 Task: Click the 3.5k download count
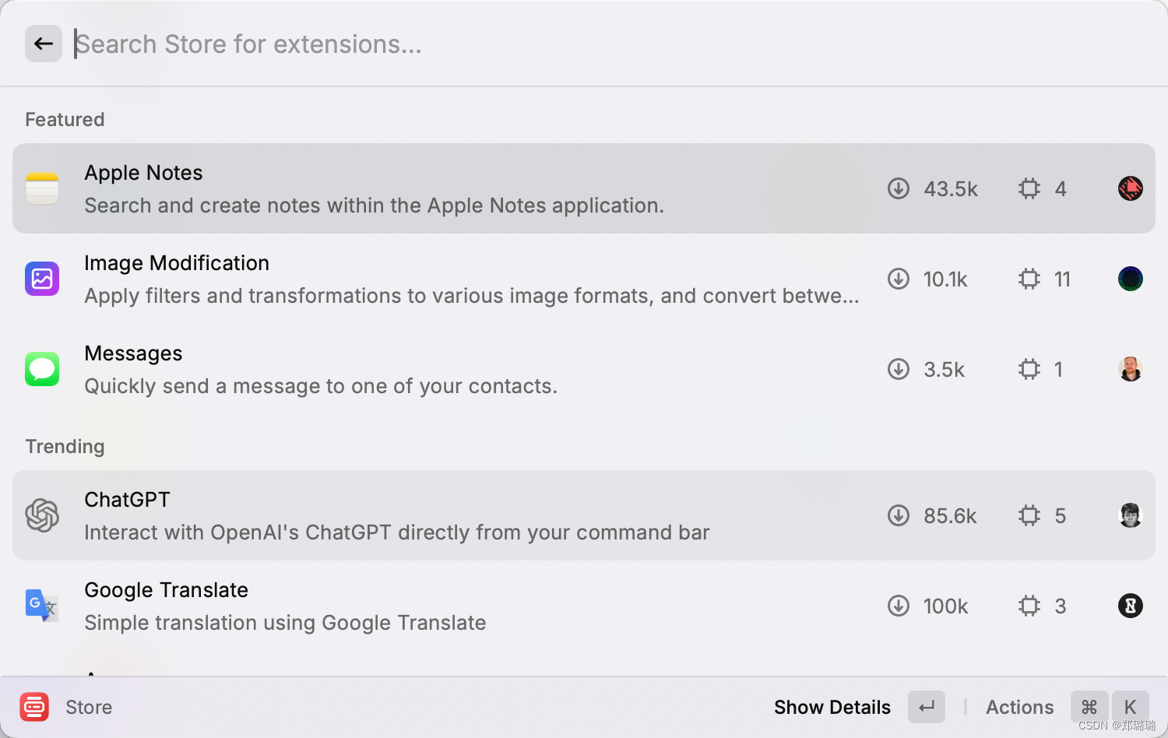pos(945,370)
